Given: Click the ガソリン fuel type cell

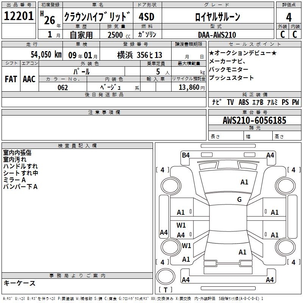Looking at the screenshot, I should [147, 34].
